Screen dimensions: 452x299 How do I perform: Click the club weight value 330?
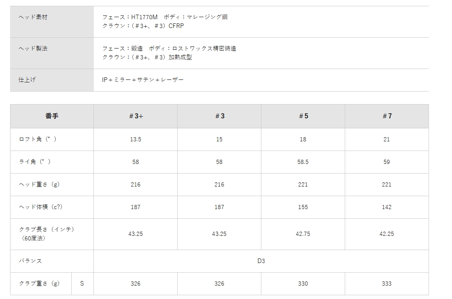303,284
